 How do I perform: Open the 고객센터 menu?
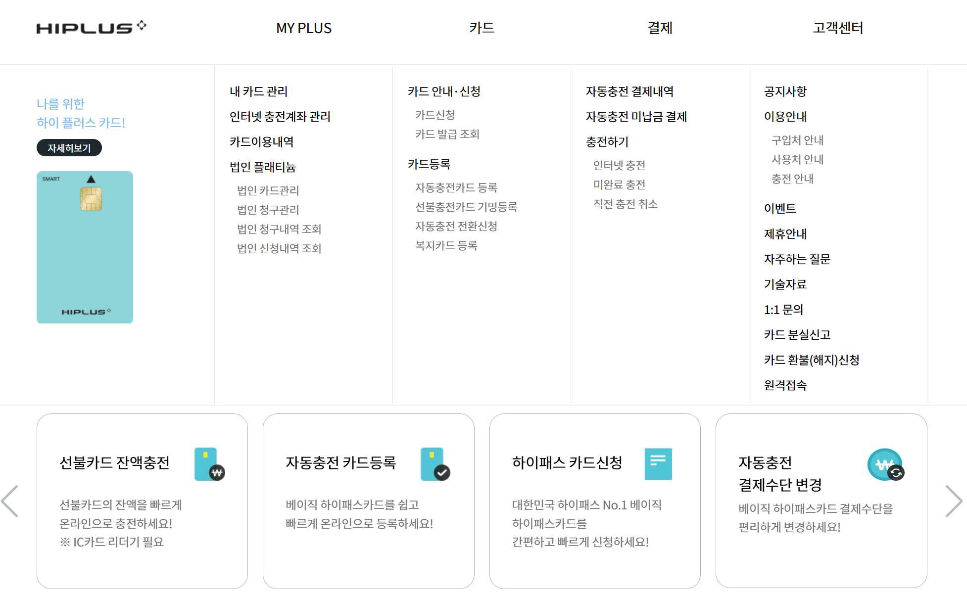[837, 28]
